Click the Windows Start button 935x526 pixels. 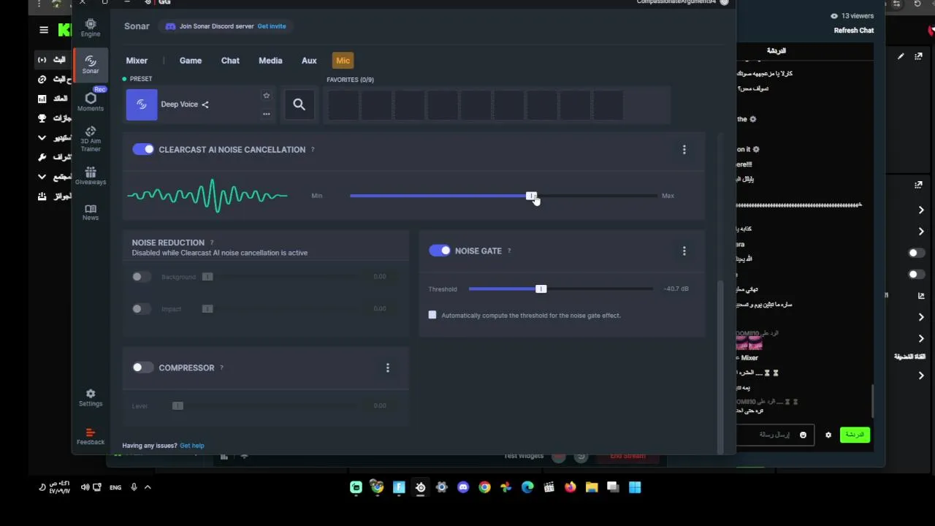coord(635,487)
